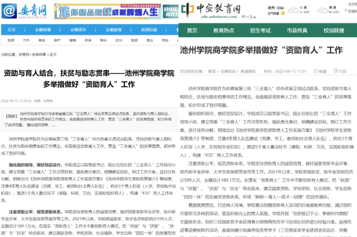Go to 安徽教育 navigation item

113,30
